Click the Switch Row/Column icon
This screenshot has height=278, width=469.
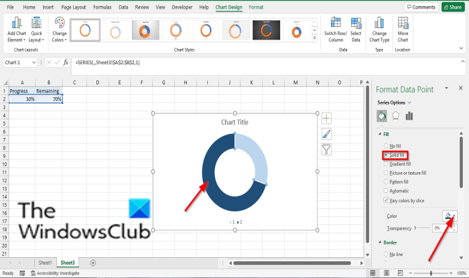[x=335, y=23]
